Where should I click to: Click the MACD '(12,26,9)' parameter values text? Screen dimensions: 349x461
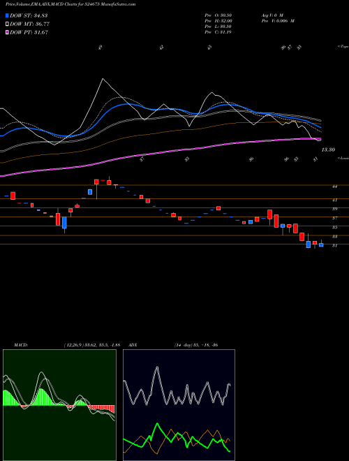point(91,345)
